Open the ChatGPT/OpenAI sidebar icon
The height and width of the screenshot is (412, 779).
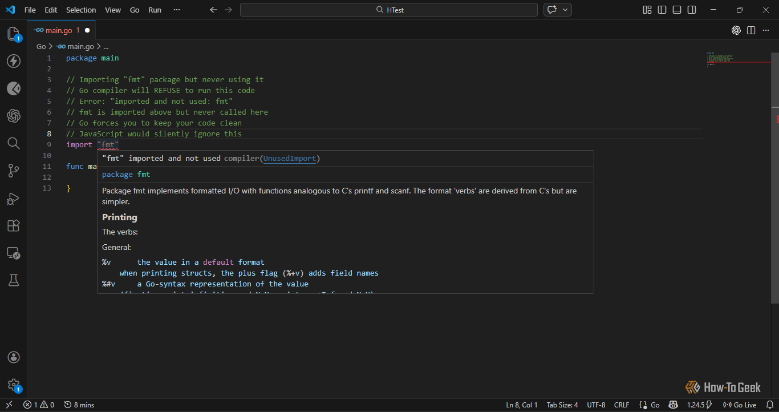click(x=14, y=116)
